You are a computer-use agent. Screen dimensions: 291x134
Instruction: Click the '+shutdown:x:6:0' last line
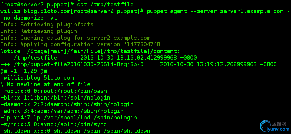click(x=75, y=131)
